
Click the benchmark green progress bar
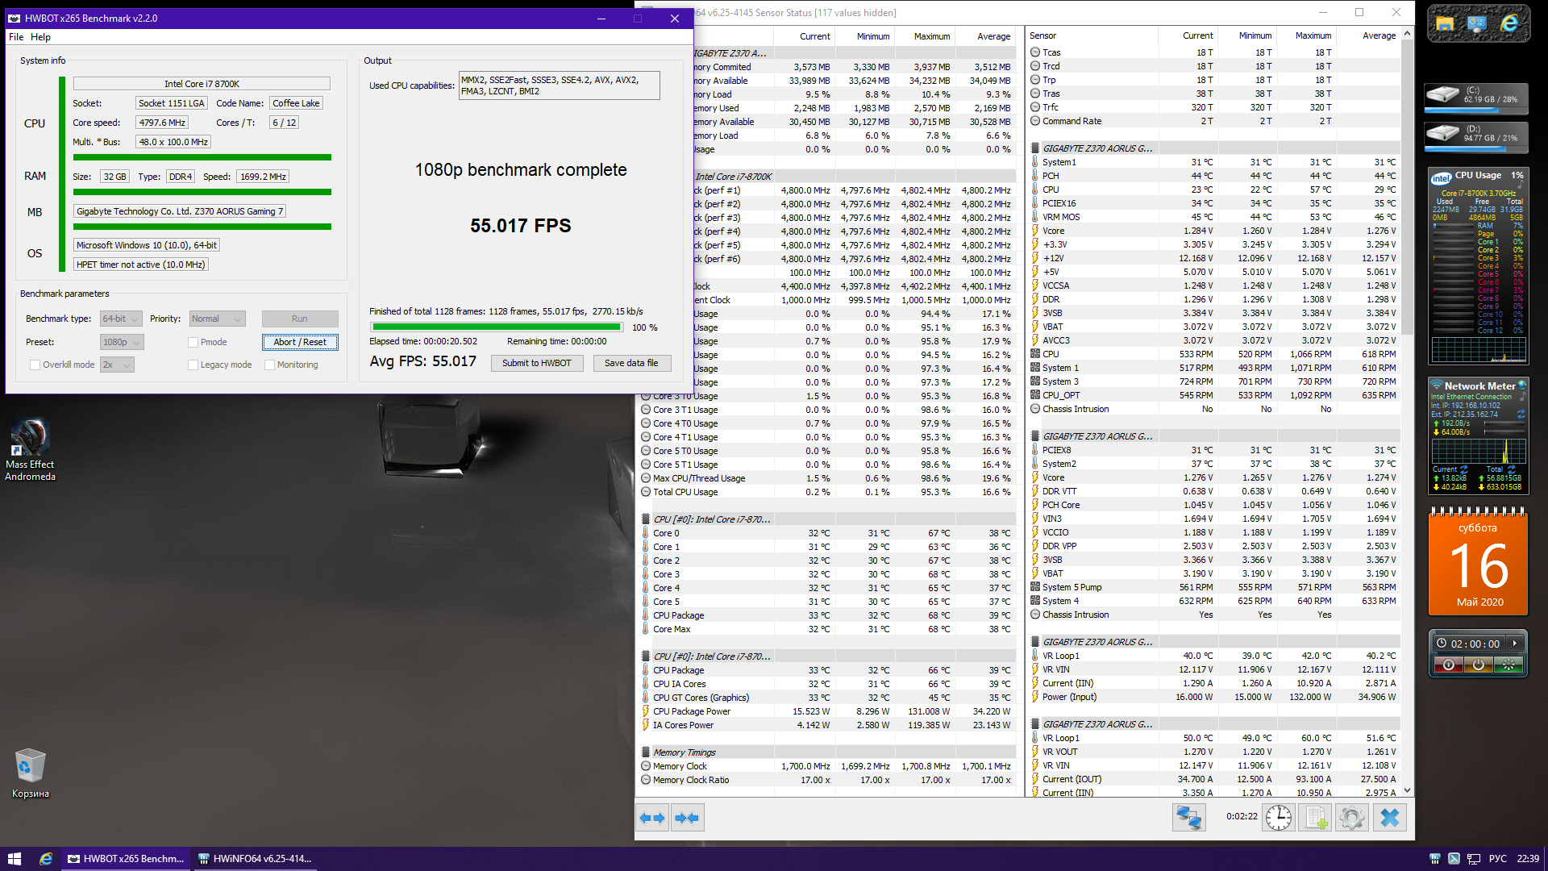496,327
